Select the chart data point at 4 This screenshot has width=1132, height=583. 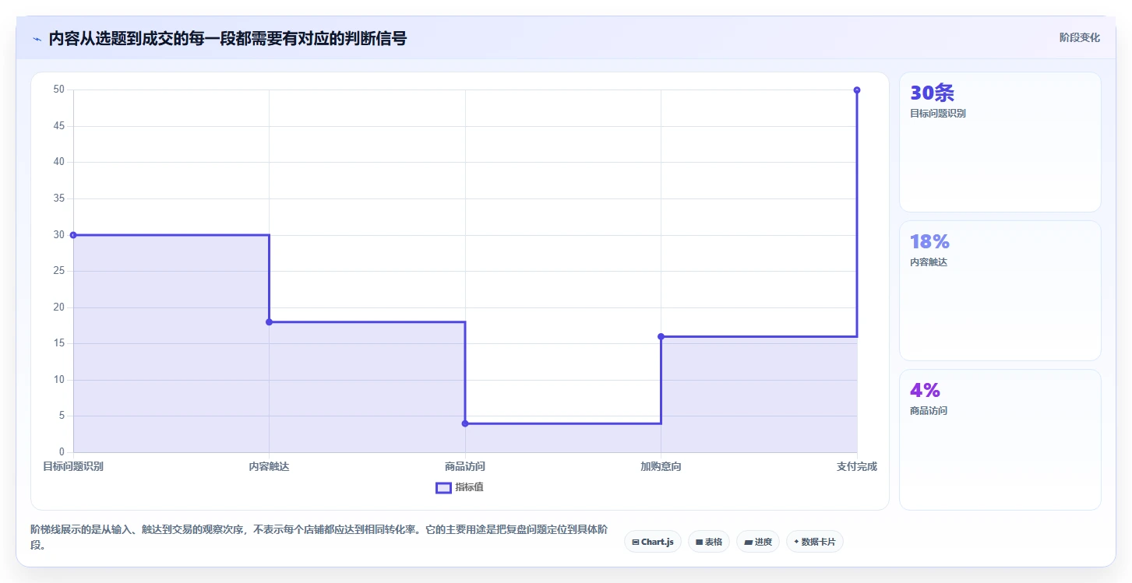(x=465, y=423)
